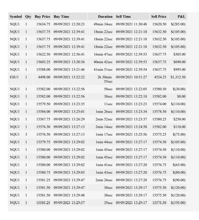The width and height of the screenshot is (199, 220).
Task: Select the Buy Time column header
Action: tap(70, 16)
